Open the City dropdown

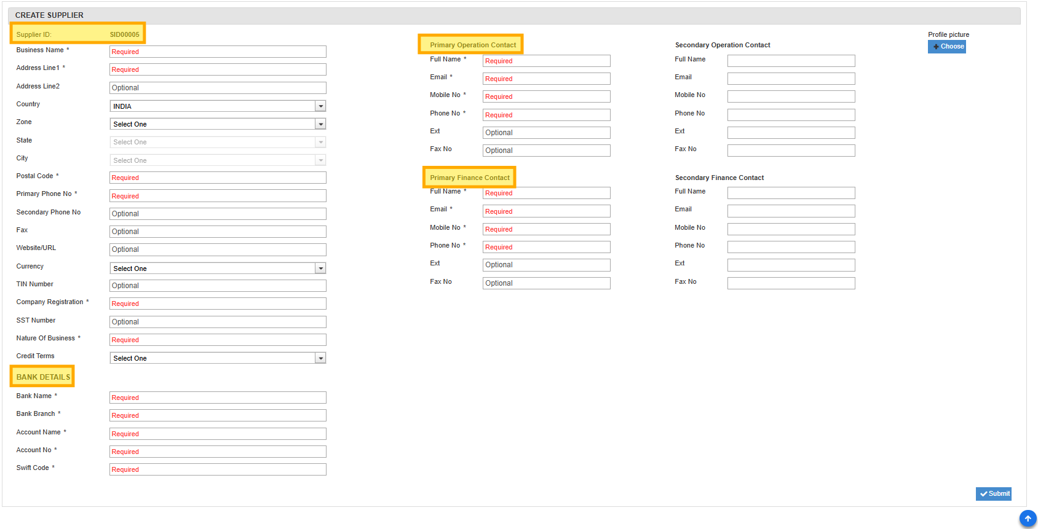(x=218, y=160)
